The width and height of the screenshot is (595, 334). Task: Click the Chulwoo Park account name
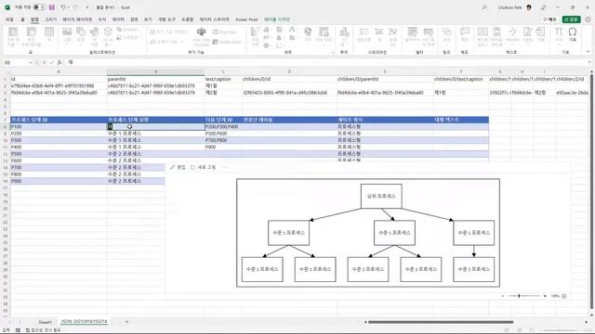(509, 7)
